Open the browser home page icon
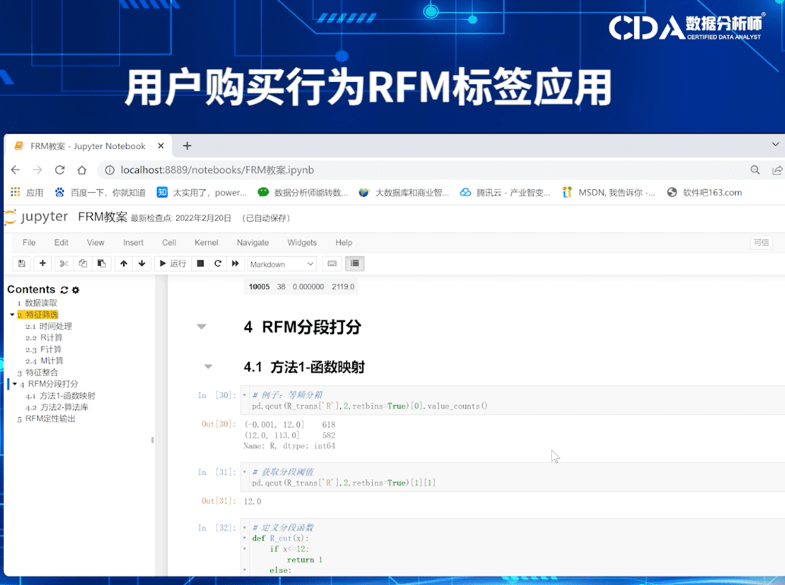 (x=81, y=169)
